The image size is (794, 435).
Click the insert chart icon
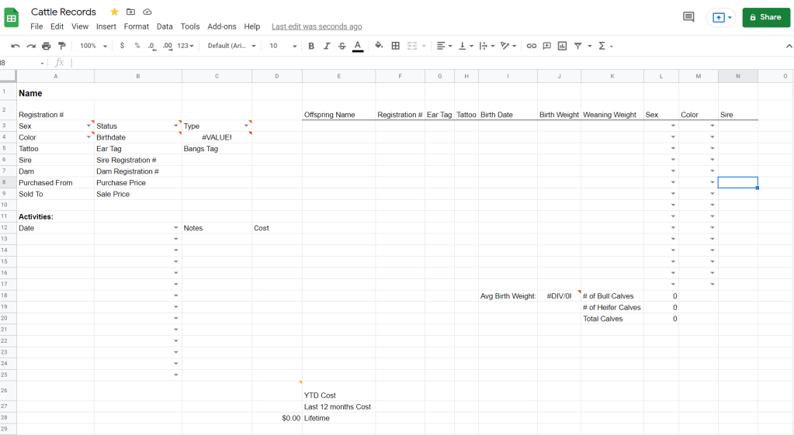pos(562,46)
